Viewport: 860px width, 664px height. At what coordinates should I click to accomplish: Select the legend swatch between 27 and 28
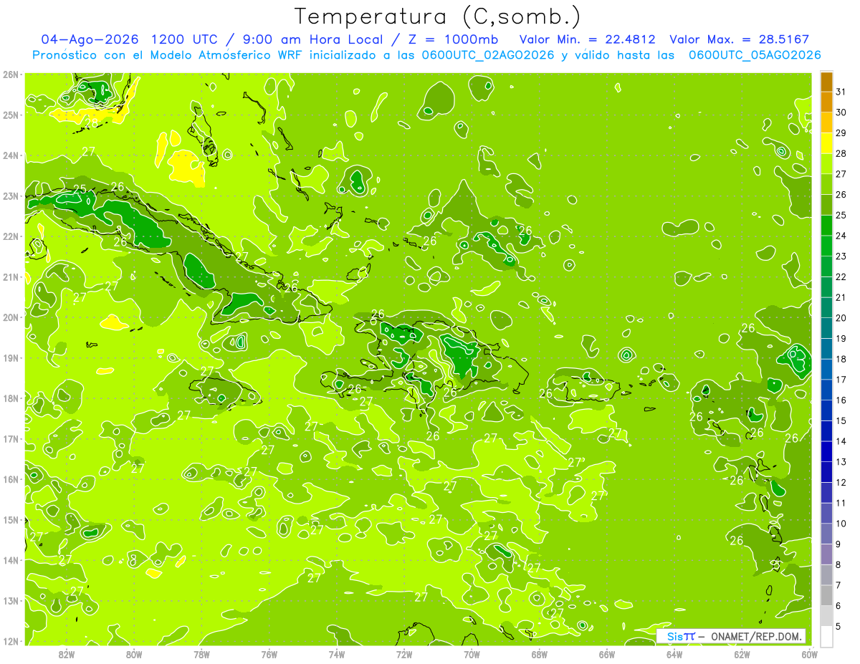[826, 163]
